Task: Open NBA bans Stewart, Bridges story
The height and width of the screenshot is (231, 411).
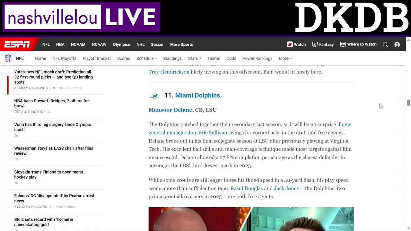Action: [51, 103]
